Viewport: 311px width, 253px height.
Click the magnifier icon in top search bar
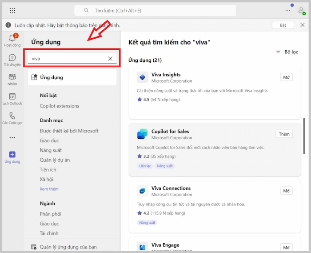[x=86, y=10]
